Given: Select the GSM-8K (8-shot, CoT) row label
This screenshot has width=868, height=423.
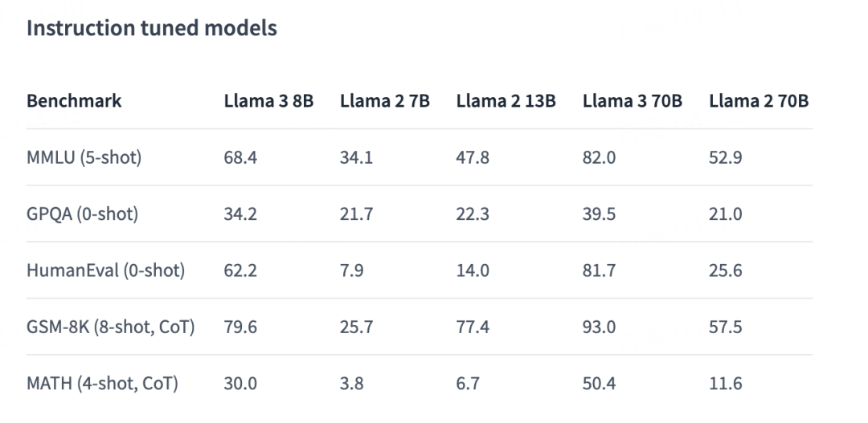Looking at the screenshot, I should click(x=110, y=327).
